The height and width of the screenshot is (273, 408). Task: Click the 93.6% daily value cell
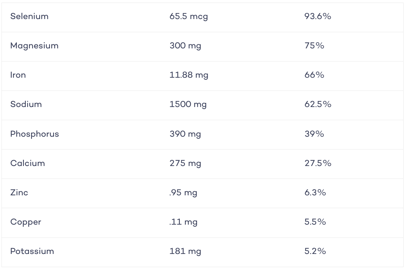pos(318,16)
